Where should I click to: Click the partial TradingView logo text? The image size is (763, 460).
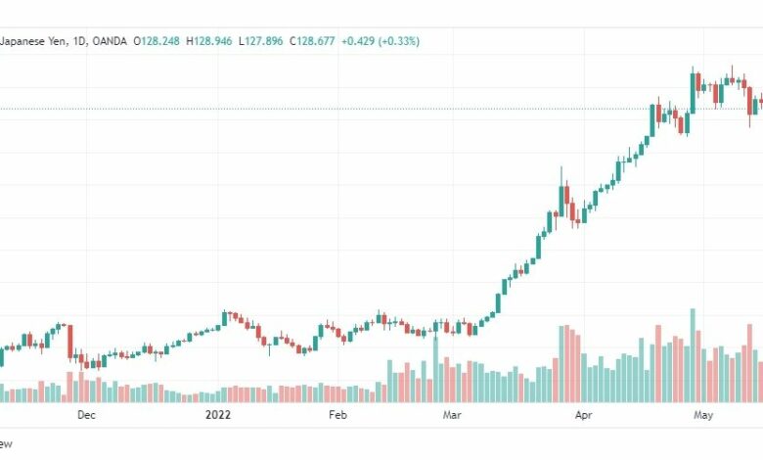[x=6, y=444]
